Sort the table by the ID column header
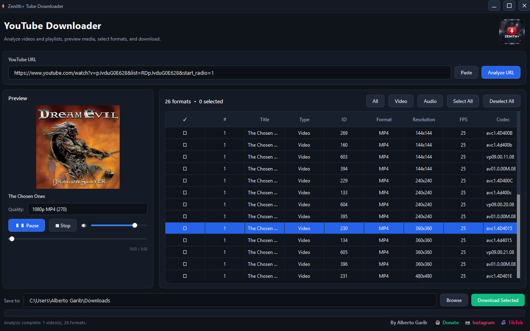This screenshot has height=331, width=530. coord(344,120)
